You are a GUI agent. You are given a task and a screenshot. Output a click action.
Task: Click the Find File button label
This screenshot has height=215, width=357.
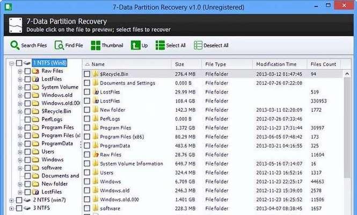[74, 45]
